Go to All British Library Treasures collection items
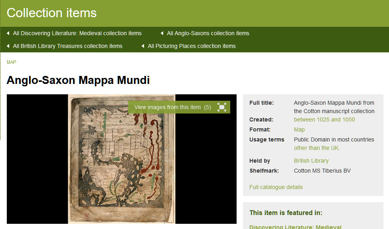The width and height of the screenshot is (389, 229). pyautogui.click(x=68, y=46)
